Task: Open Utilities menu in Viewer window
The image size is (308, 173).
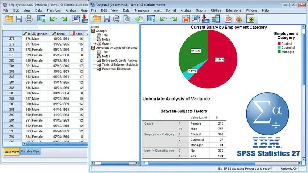Action: 216,10
